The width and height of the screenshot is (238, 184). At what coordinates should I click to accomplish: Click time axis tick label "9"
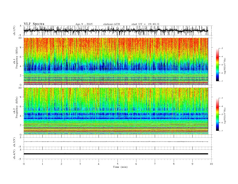click(192, 164)
